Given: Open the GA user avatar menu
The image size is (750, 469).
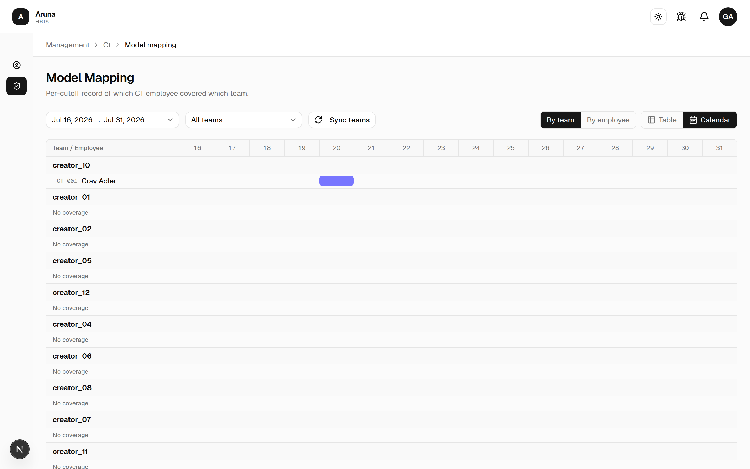Looking at the screenshot, I should click(x=728, y=17).
